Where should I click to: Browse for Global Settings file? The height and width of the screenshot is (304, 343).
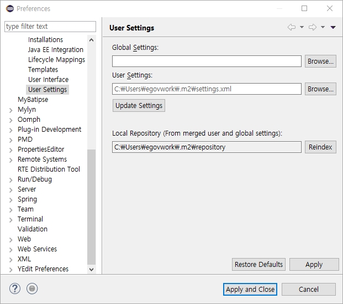(320, 61)
